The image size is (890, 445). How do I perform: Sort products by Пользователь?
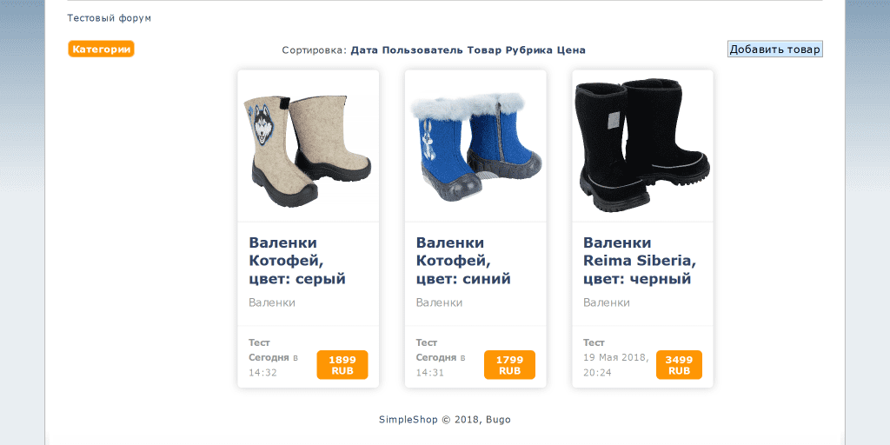coord(423,50)
